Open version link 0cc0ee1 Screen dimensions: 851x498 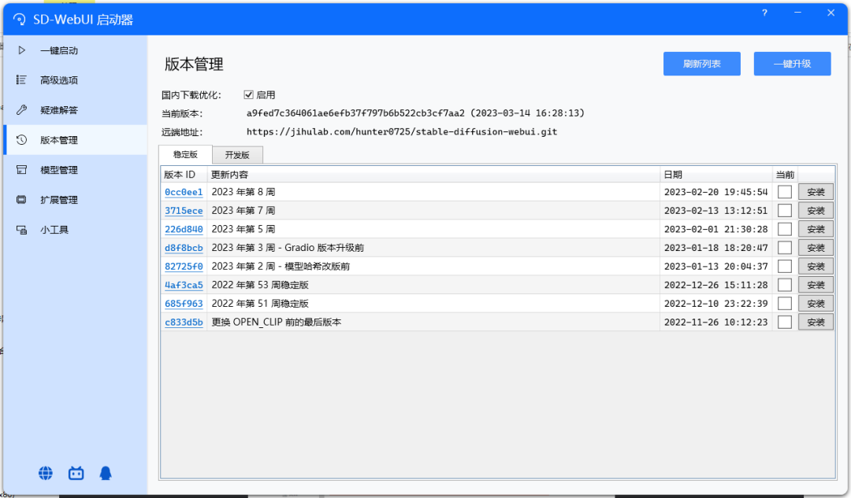pos(184,192)
